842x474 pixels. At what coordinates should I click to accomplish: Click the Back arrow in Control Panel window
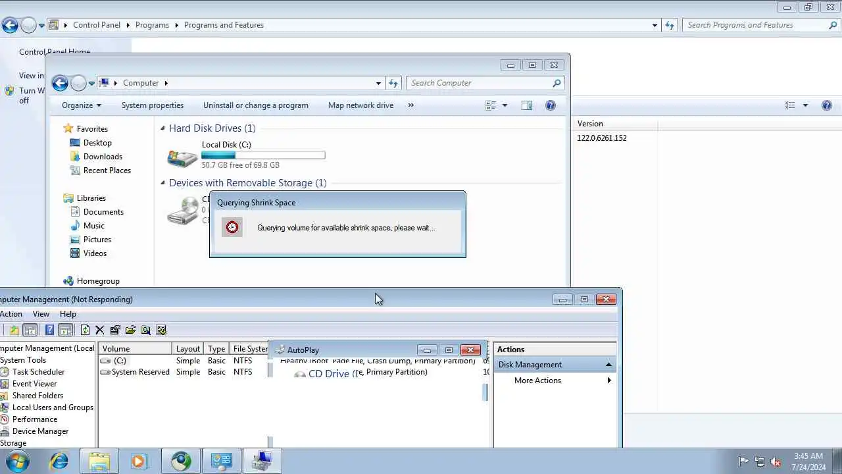(x=10, y=26)
